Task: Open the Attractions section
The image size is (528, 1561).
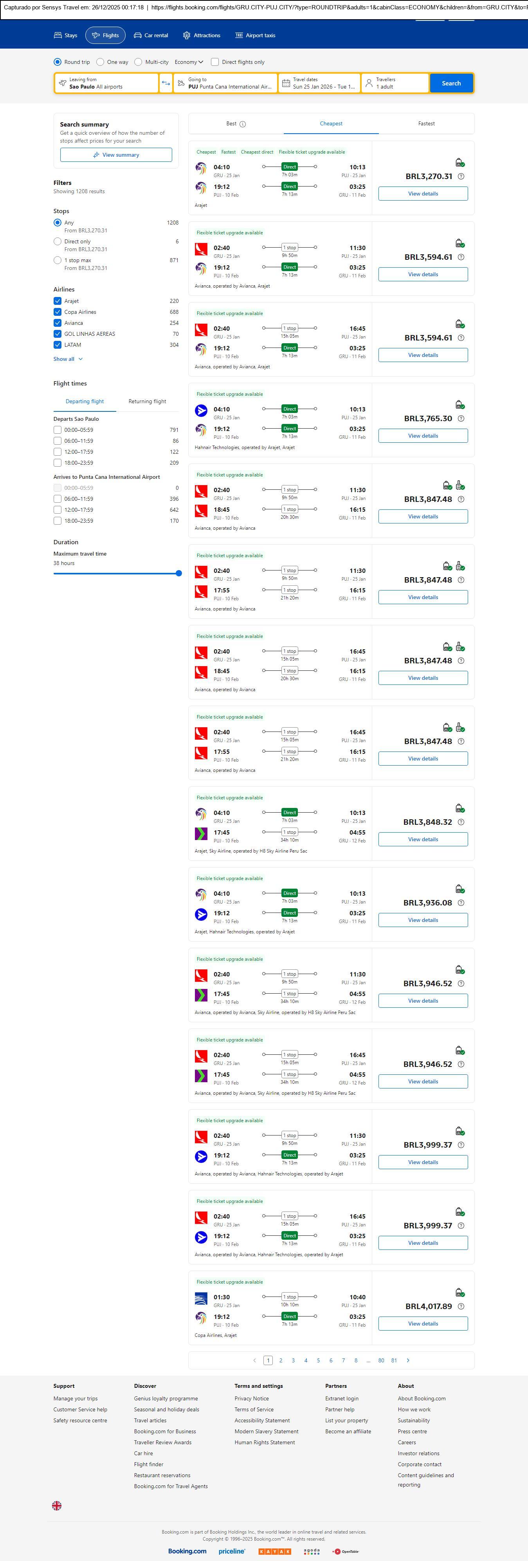Action: 202,36
